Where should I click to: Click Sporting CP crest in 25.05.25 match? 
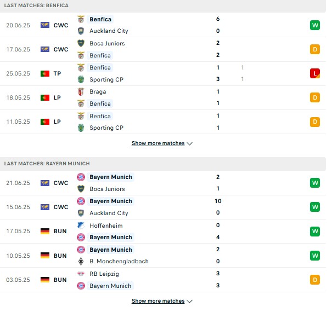81,79
